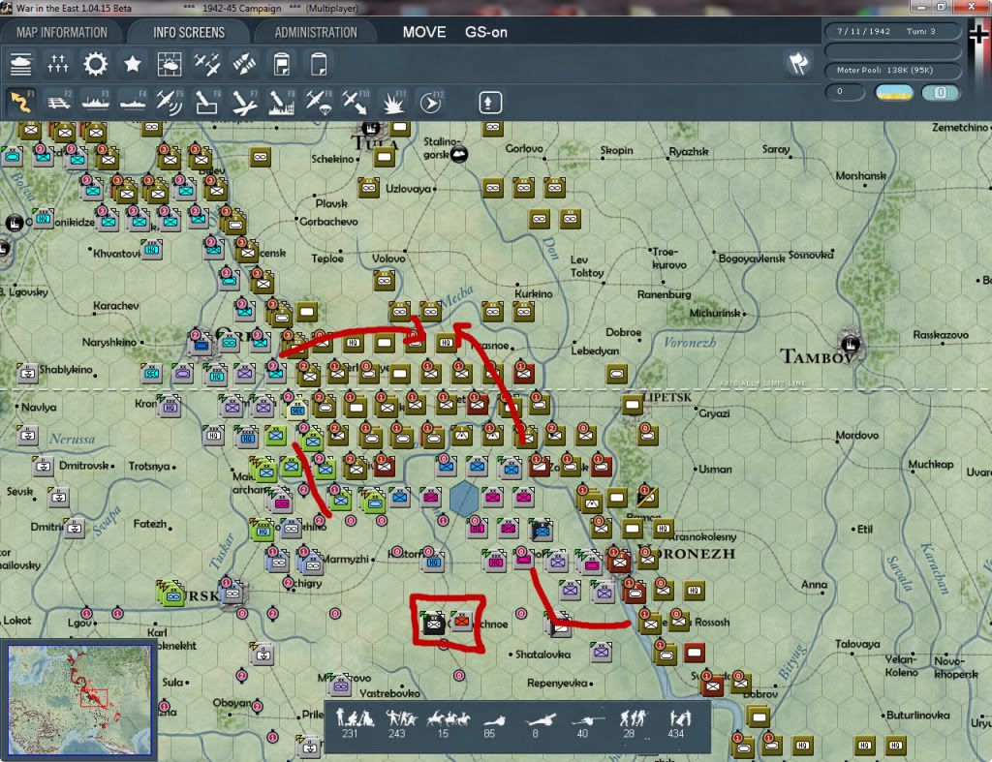Switch to Naval transport mode F3
The image size is (992, 762).
coord(96,102)
